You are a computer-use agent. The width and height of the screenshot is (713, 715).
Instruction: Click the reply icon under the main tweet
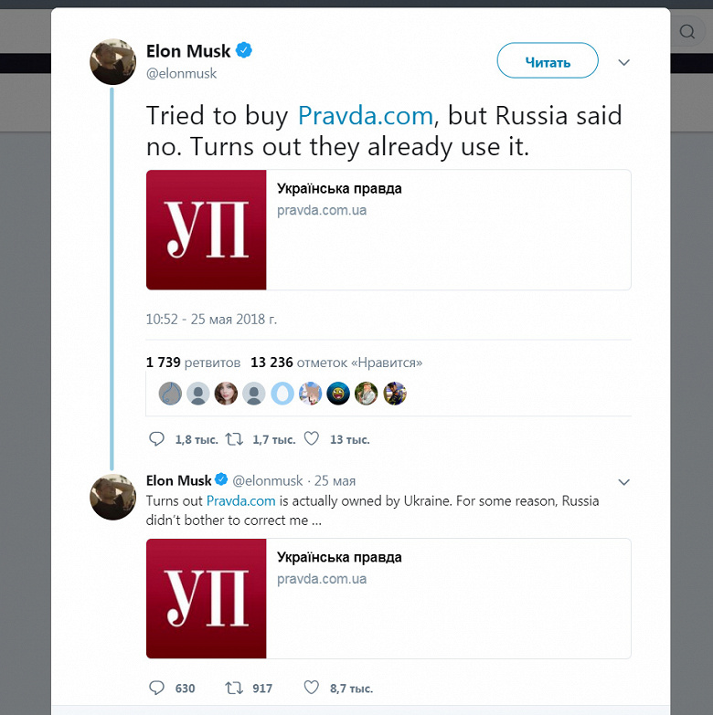point(156,439)
